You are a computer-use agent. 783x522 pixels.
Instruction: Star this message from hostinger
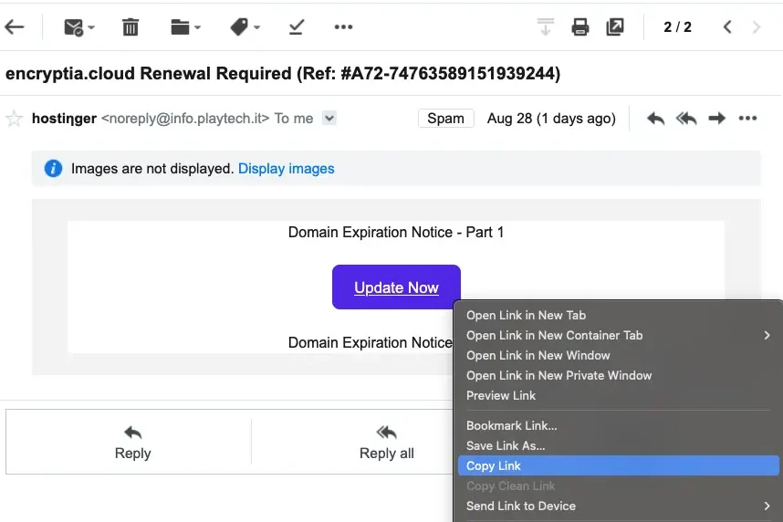click(15, 119)
